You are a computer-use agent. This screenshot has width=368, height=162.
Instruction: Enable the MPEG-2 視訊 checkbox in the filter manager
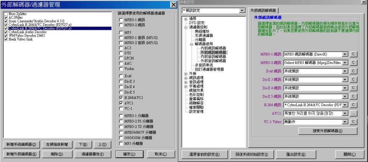[121, 25]
